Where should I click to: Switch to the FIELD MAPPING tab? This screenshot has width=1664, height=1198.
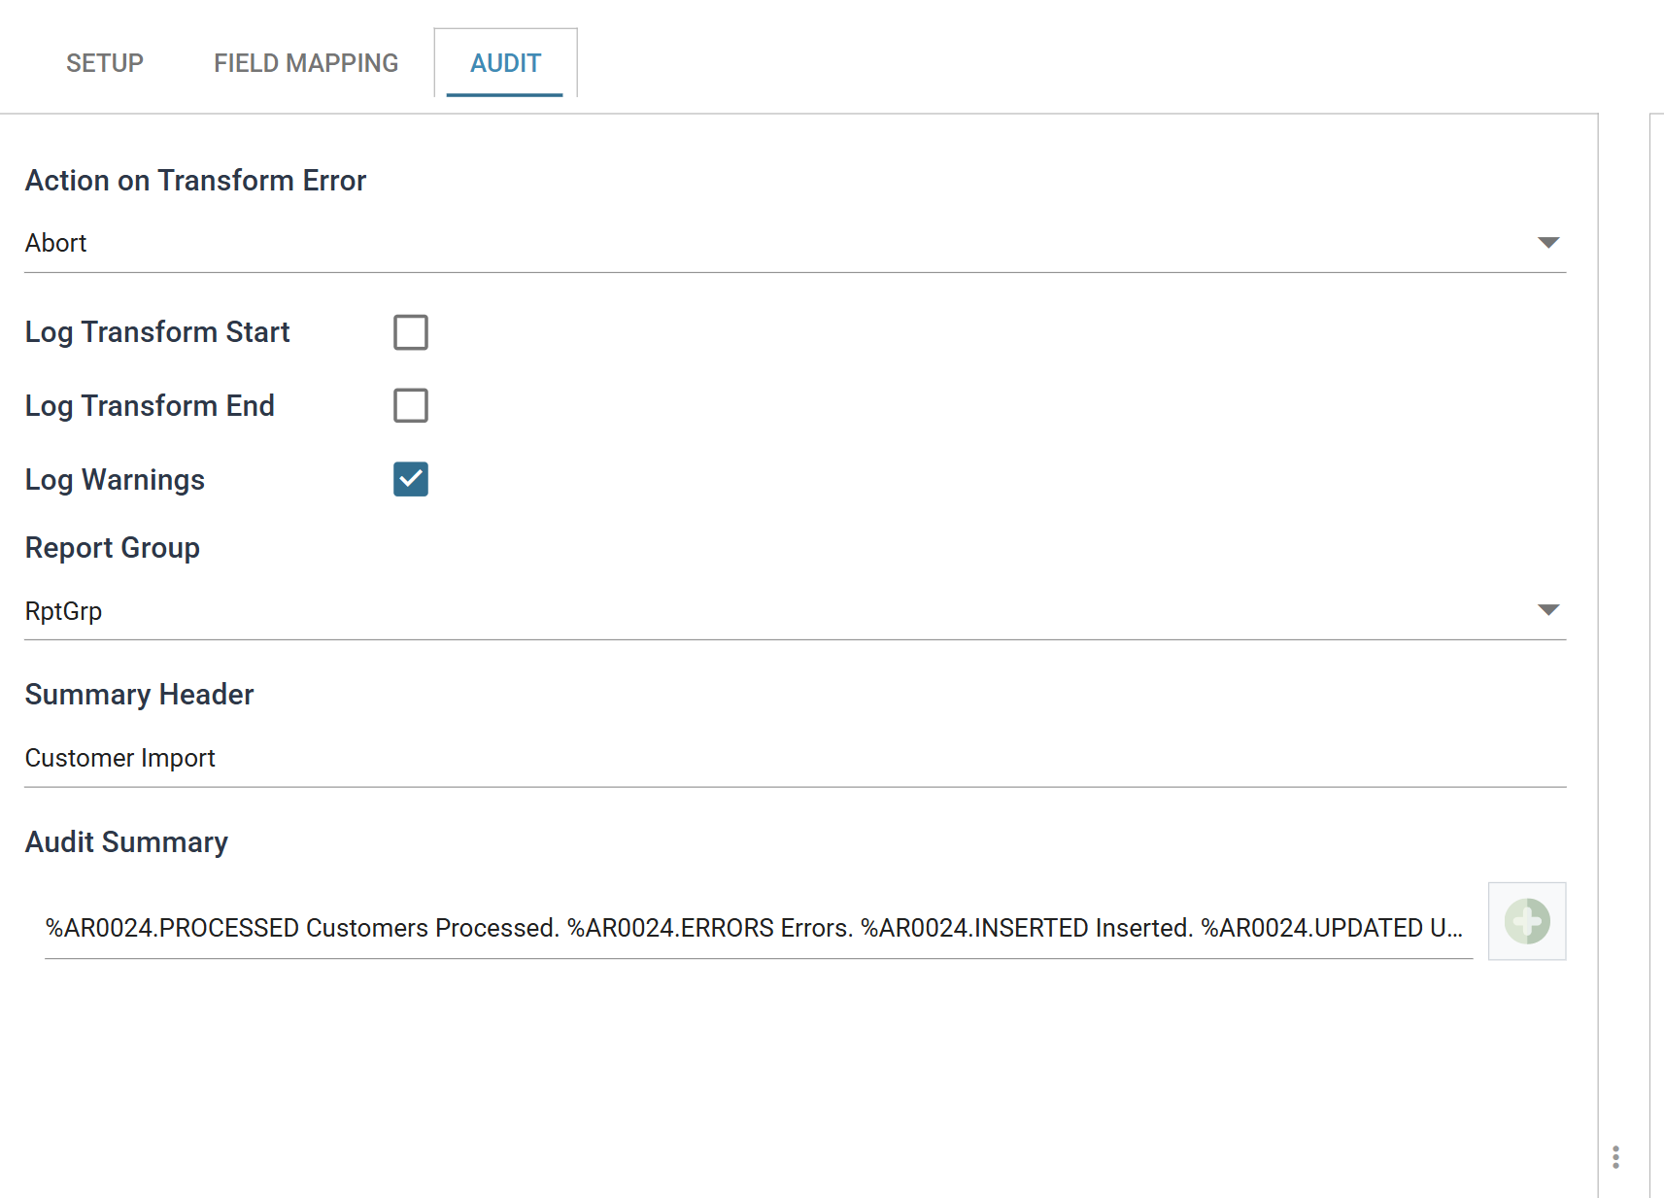click(x=306, y=63)
